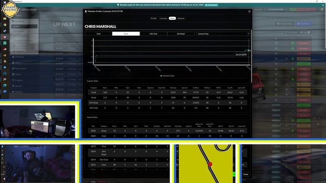
Task: Show Dirt Oval category chart
Action: [x=153, y=34]
